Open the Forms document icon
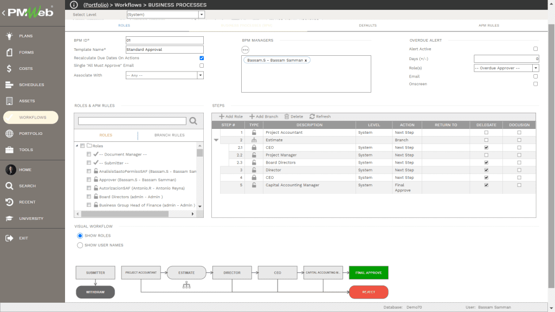 pyautogui.click(x=10, y=53)
